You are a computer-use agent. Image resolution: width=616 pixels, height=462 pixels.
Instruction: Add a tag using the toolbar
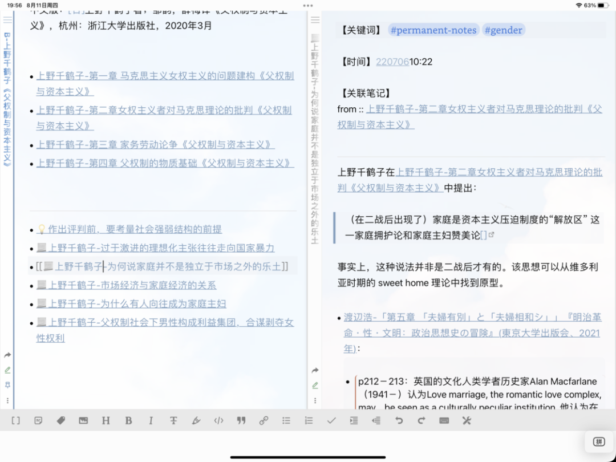click(61, 421)
